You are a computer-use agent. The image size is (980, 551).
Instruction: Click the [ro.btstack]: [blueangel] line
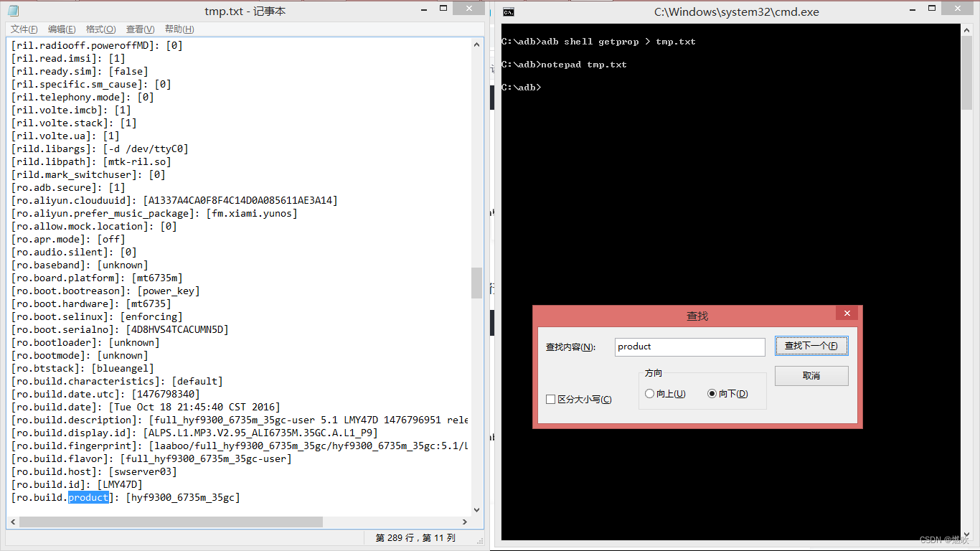coord(83,368)
